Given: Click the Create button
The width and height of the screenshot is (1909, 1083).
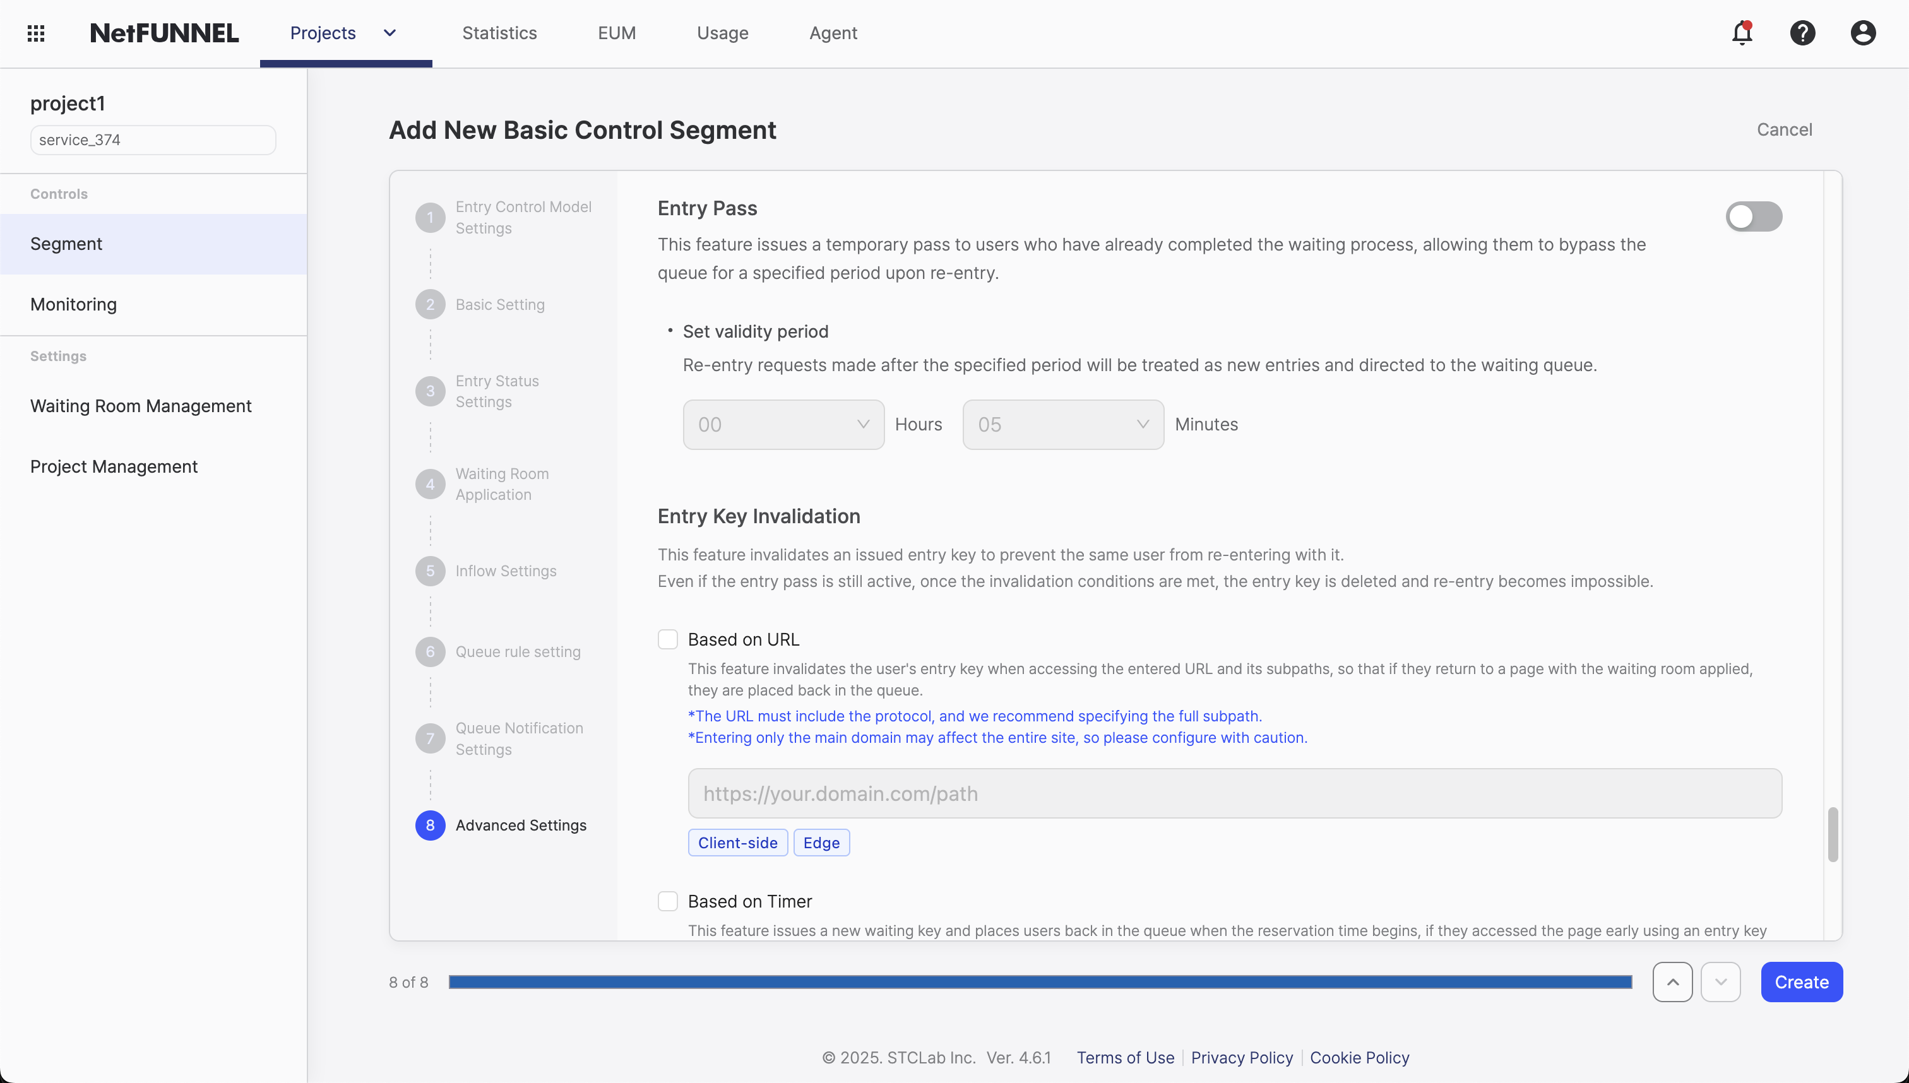Looking at the screenshot, I should 1800,982.
